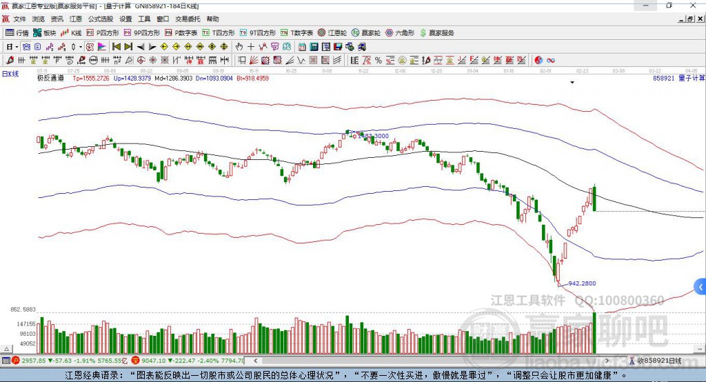The width and height of the screenshot is (706, 382).
Task: Click the 858921 量子计算 stock title
Action: pyautogui.click(x=679, y=78)
